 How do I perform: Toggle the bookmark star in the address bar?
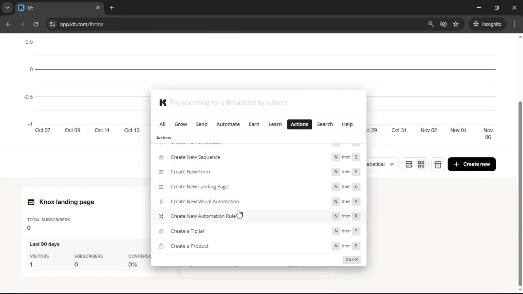coord(456,24)
